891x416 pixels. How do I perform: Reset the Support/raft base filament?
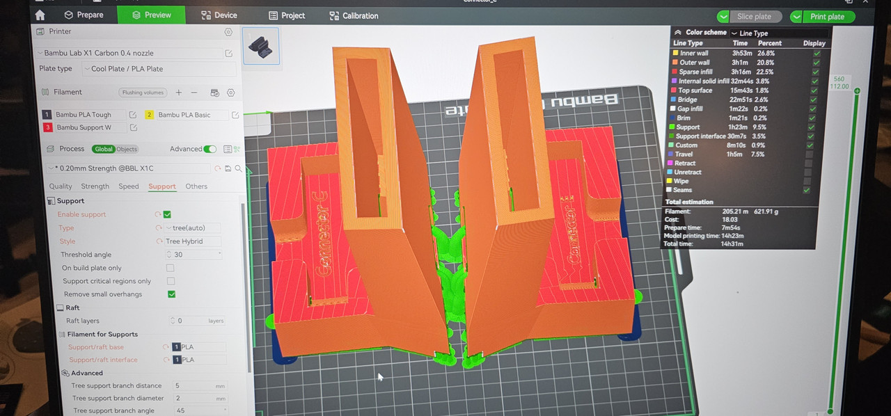[166, 347]
